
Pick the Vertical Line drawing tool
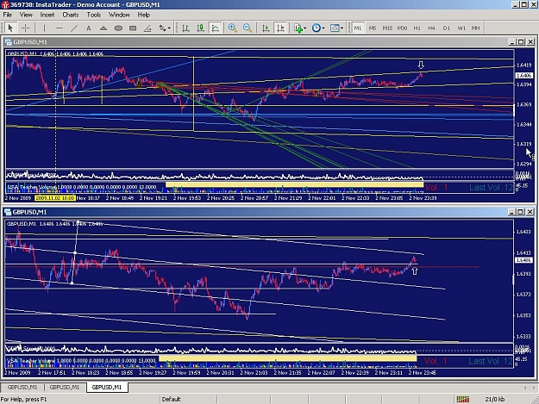[44, 28]
